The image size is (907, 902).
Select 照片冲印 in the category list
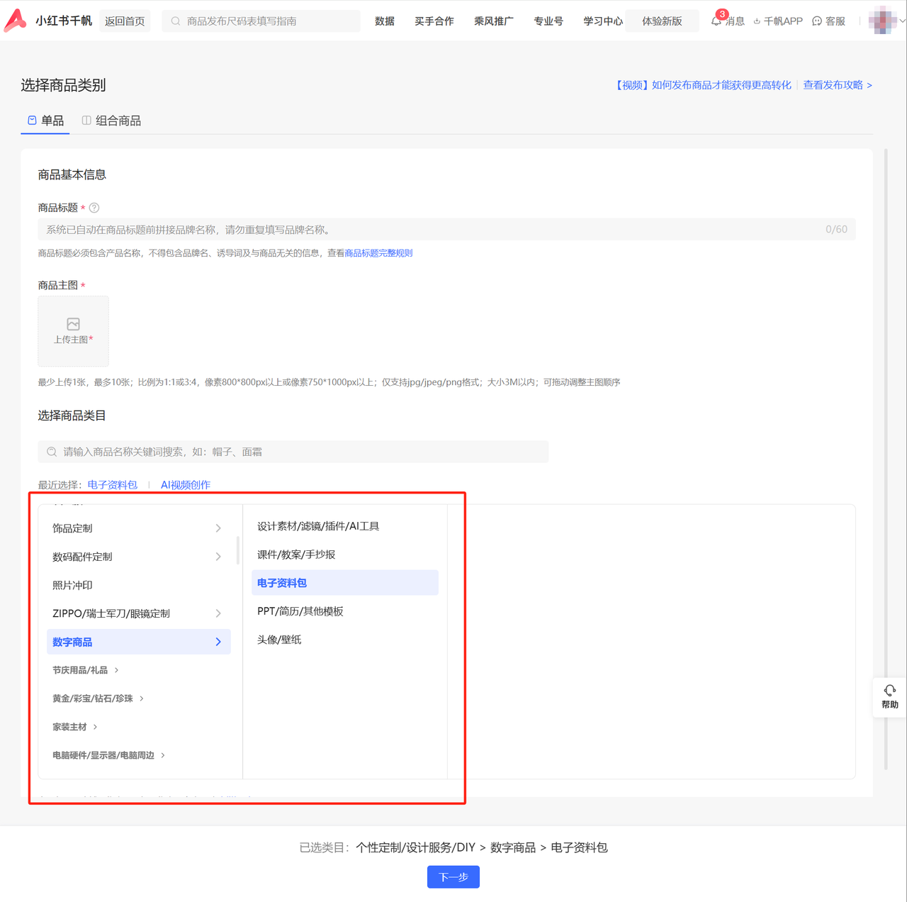tap(73, 585)
